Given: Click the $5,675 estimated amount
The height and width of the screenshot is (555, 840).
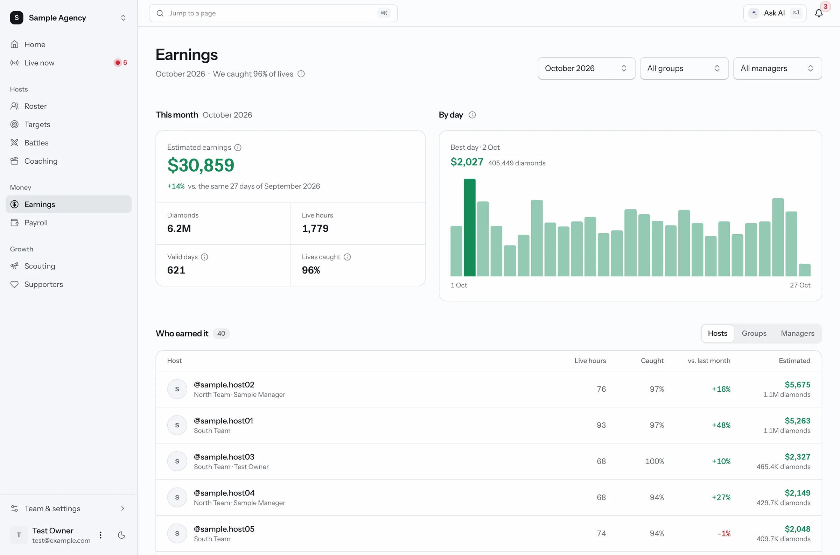Looking at the screenshot, I should pyautogui.click(x=797, y=385).
